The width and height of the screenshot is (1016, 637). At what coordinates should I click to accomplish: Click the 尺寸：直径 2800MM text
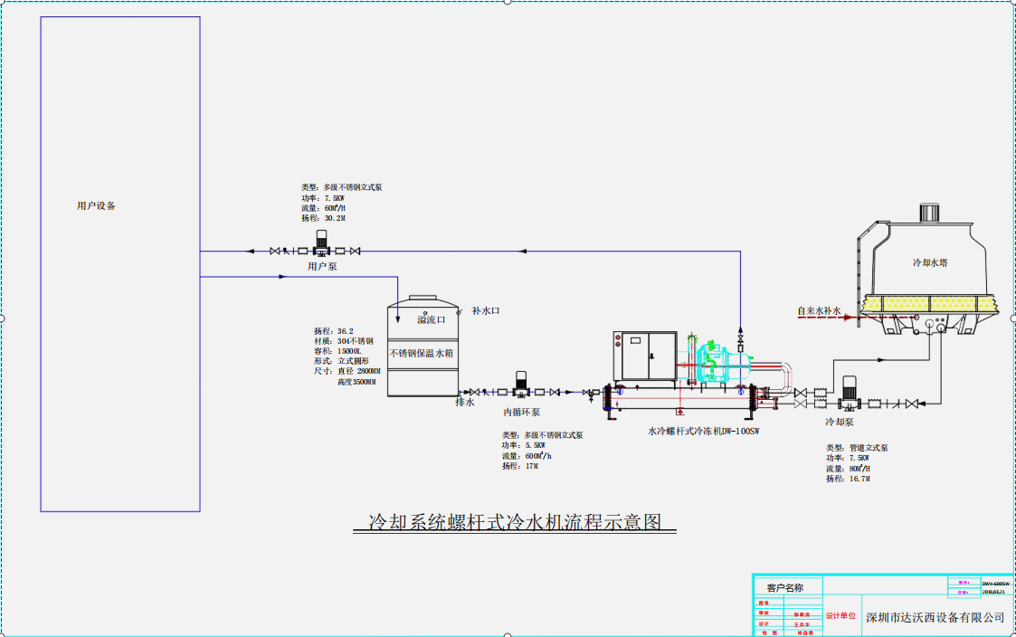(347, 371)
